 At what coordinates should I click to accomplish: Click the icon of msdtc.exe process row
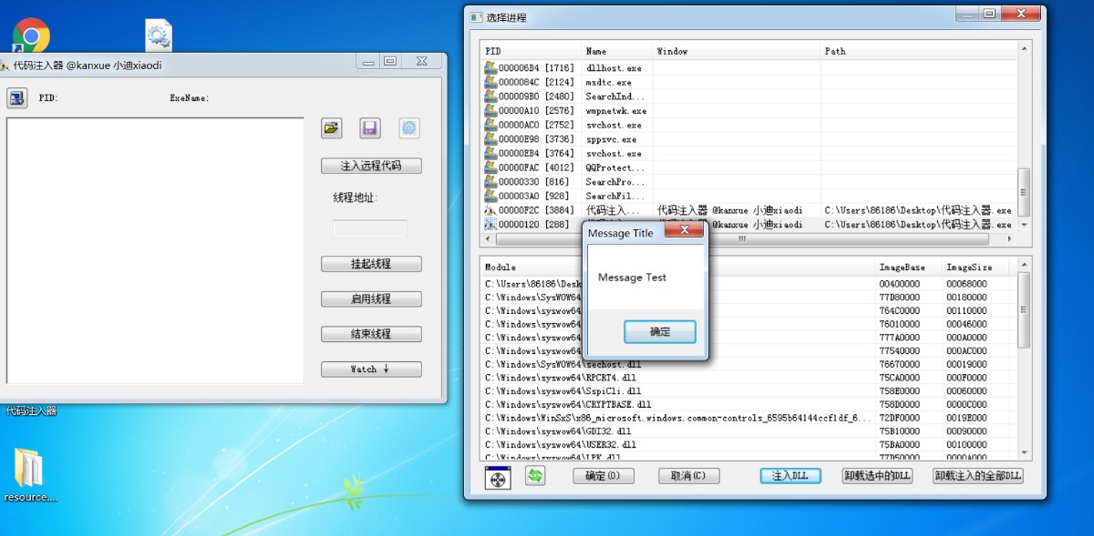click(x=490, y=82)
